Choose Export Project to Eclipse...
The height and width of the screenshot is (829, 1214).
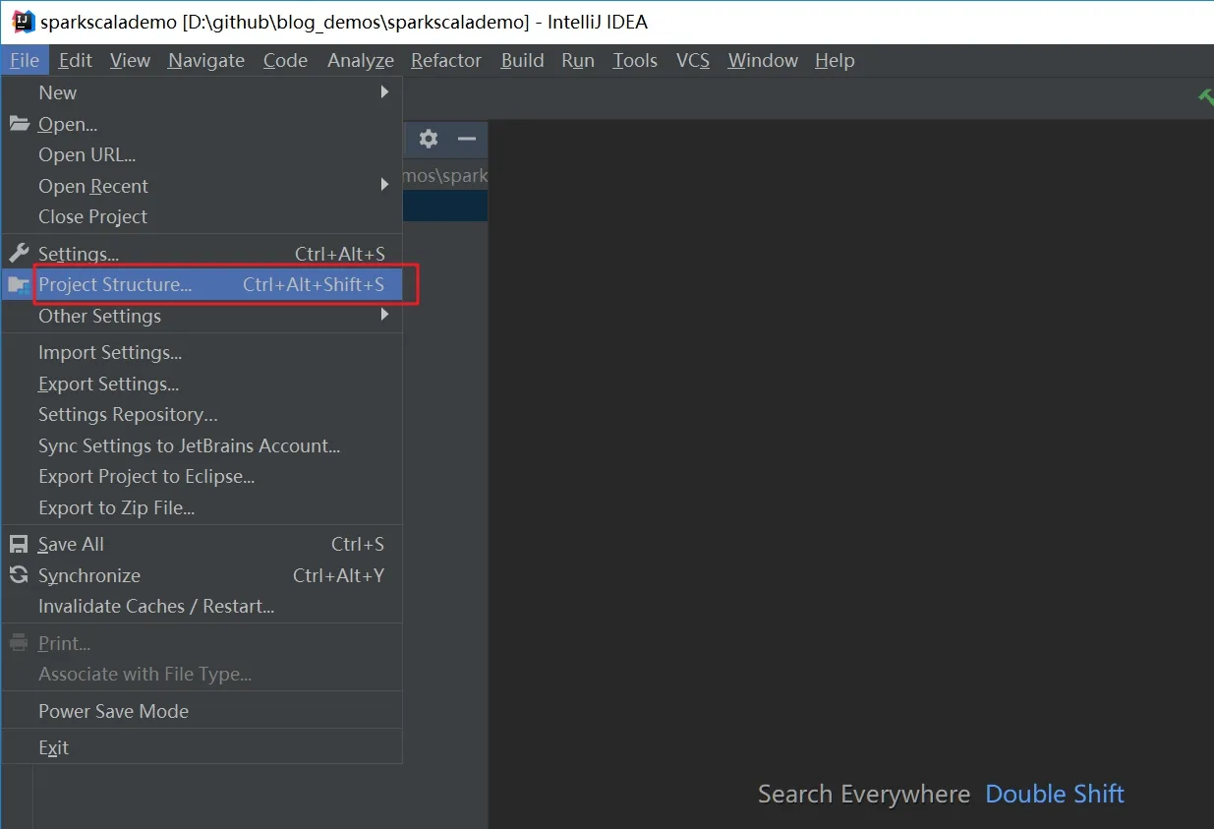click(202, 476)
